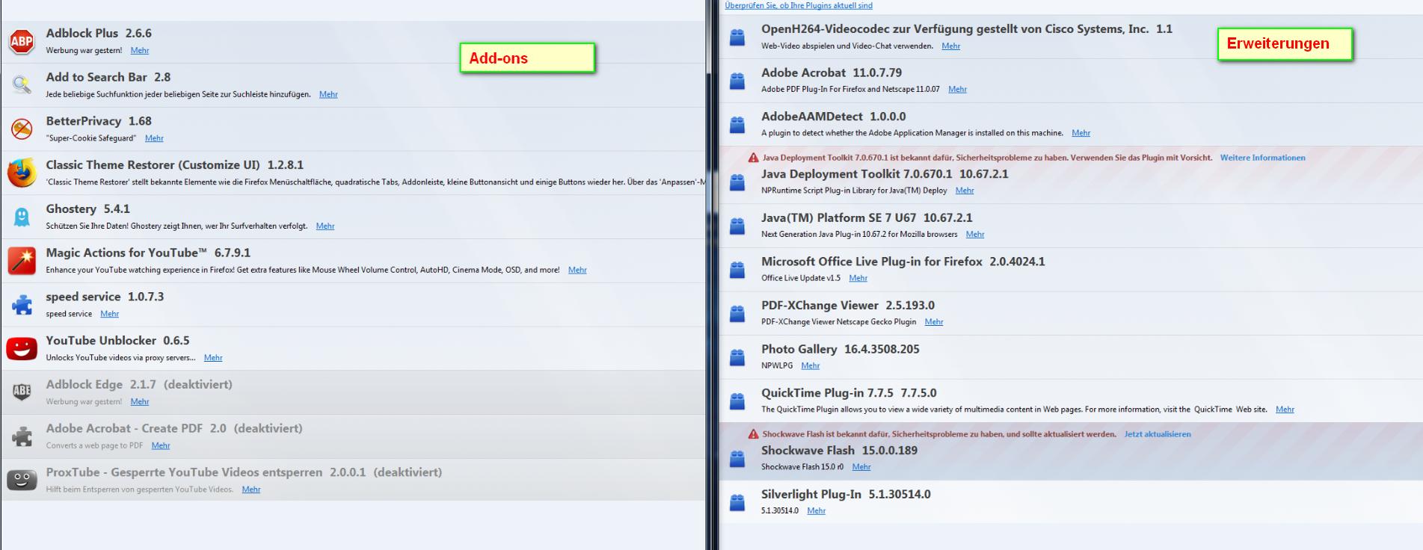The width and height of the screenshot is (1423, 550).
Task: Click the Adobe Acrobat plugin brick icon
Action: click(x=737, y=80)
